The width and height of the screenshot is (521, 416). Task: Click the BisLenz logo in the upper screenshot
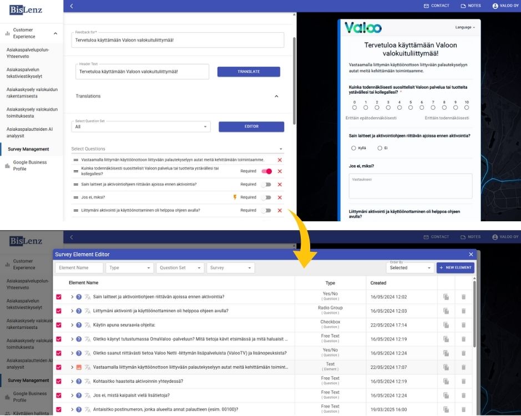click(26, 9)
